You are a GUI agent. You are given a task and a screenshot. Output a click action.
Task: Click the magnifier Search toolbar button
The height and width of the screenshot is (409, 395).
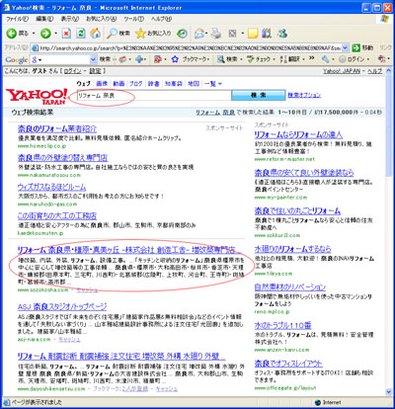pos(118,33)
